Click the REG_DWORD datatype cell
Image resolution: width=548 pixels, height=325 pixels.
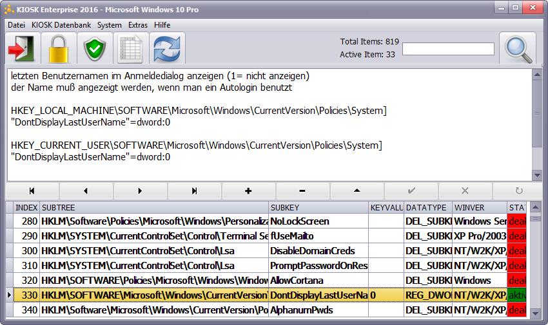point(428,295)
